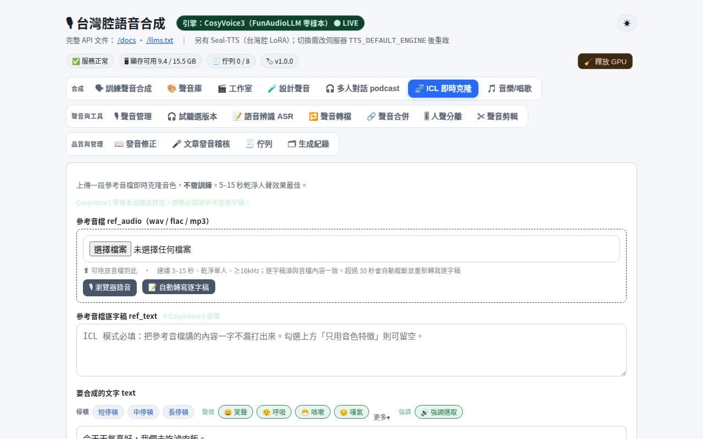Click the 顯存可用 9.4 / 15.5 GB badge
The width and height of the screenshot is (703, 439).
tap(160, 61)
